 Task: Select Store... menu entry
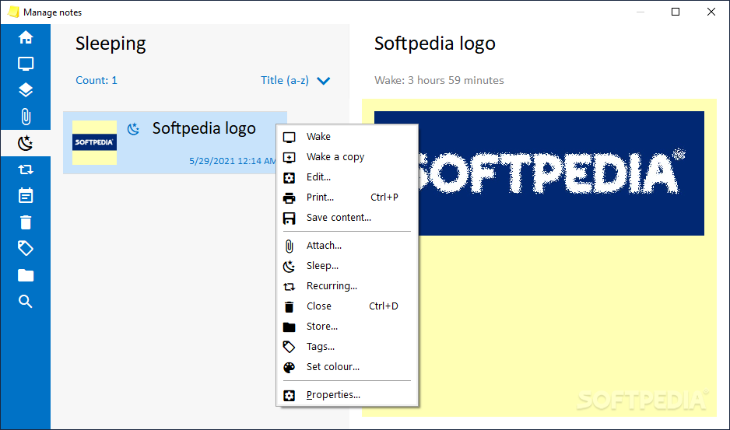(x=347, y=327)
